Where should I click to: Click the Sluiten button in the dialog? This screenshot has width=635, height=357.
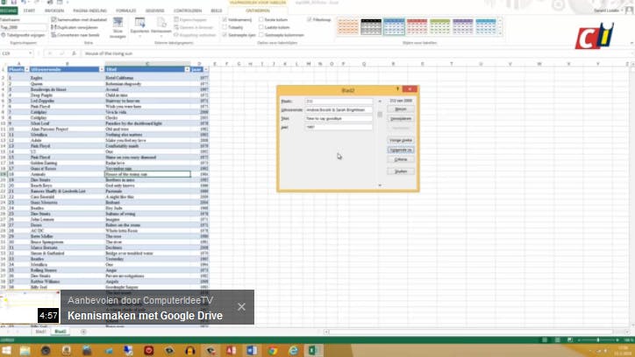point(401,171)
